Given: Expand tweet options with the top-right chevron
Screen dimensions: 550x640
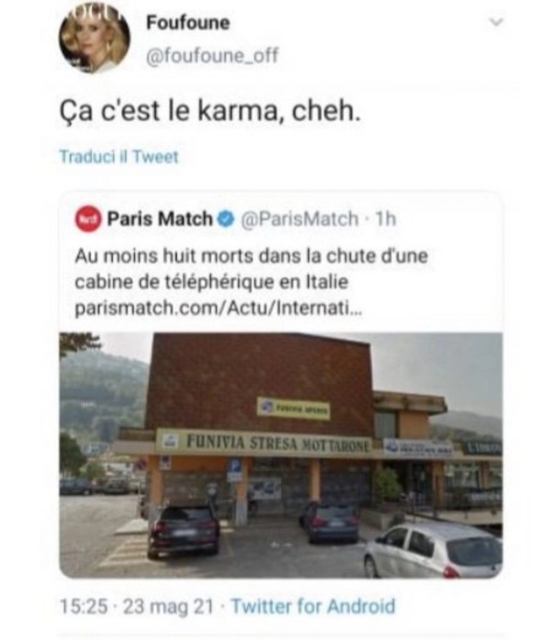Looking at the screenshot, I should (x=496, y=22).
